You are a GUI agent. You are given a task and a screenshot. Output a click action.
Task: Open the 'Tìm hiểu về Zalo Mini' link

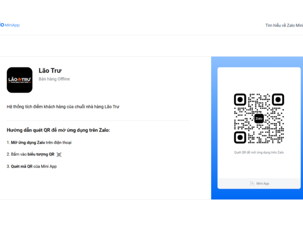(284, 25)
